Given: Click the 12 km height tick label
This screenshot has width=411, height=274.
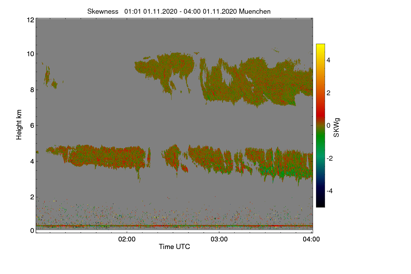Looking at the screenshot, I should pyautogui.click(x=30, y=20).
